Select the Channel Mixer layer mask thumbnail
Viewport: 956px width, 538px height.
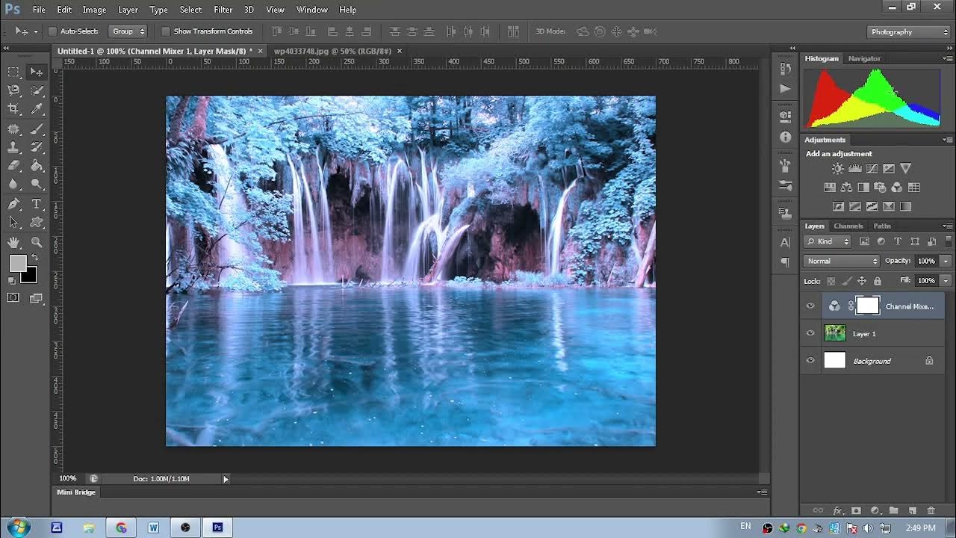868,306
